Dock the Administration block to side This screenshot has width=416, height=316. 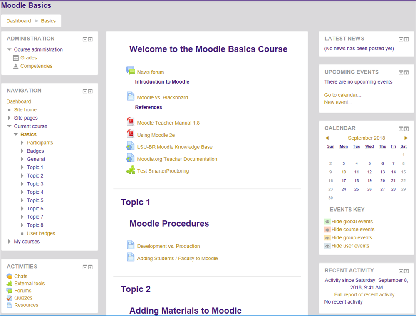click(90, 39)
